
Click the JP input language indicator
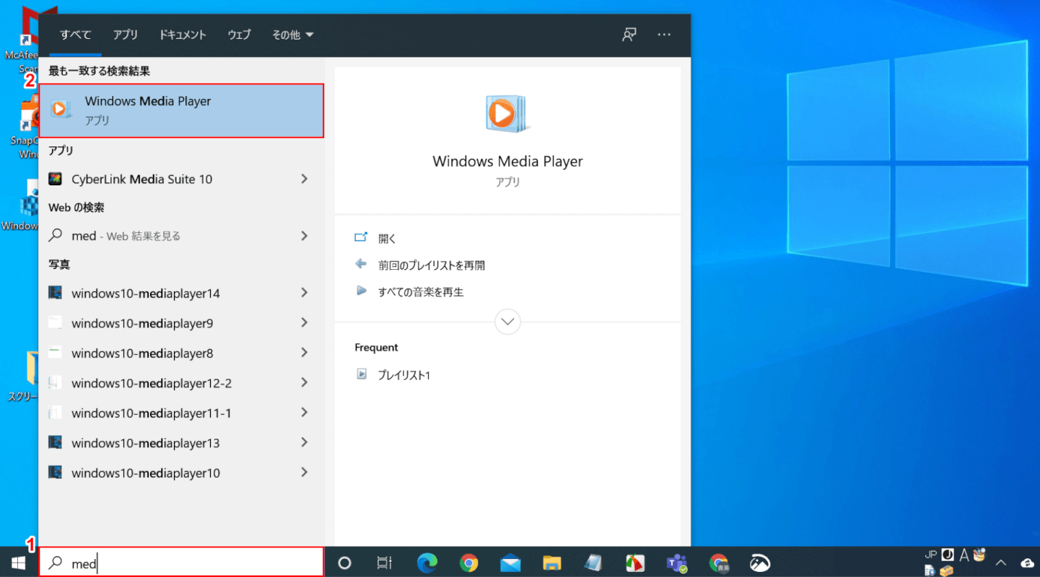coord(930,554)
